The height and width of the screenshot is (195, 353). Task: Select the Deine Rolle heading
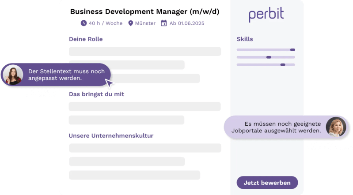point(86,39)
